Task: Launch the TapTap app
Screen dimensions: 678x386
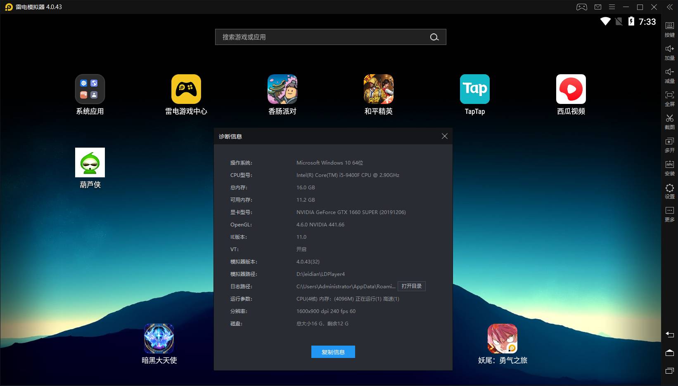Action: click(x=474, y=89)
